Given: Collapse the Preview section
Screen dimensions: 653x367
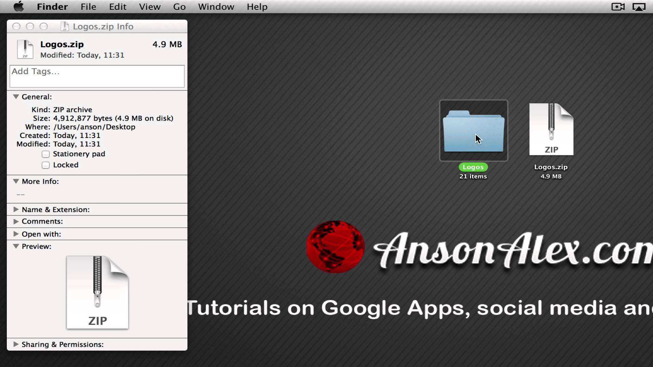Looking at the screenshot, I should [x=16, y=246].
